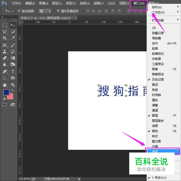Select the Ellipse shape tool
181x181 pixels.
(x=13, y=78)
